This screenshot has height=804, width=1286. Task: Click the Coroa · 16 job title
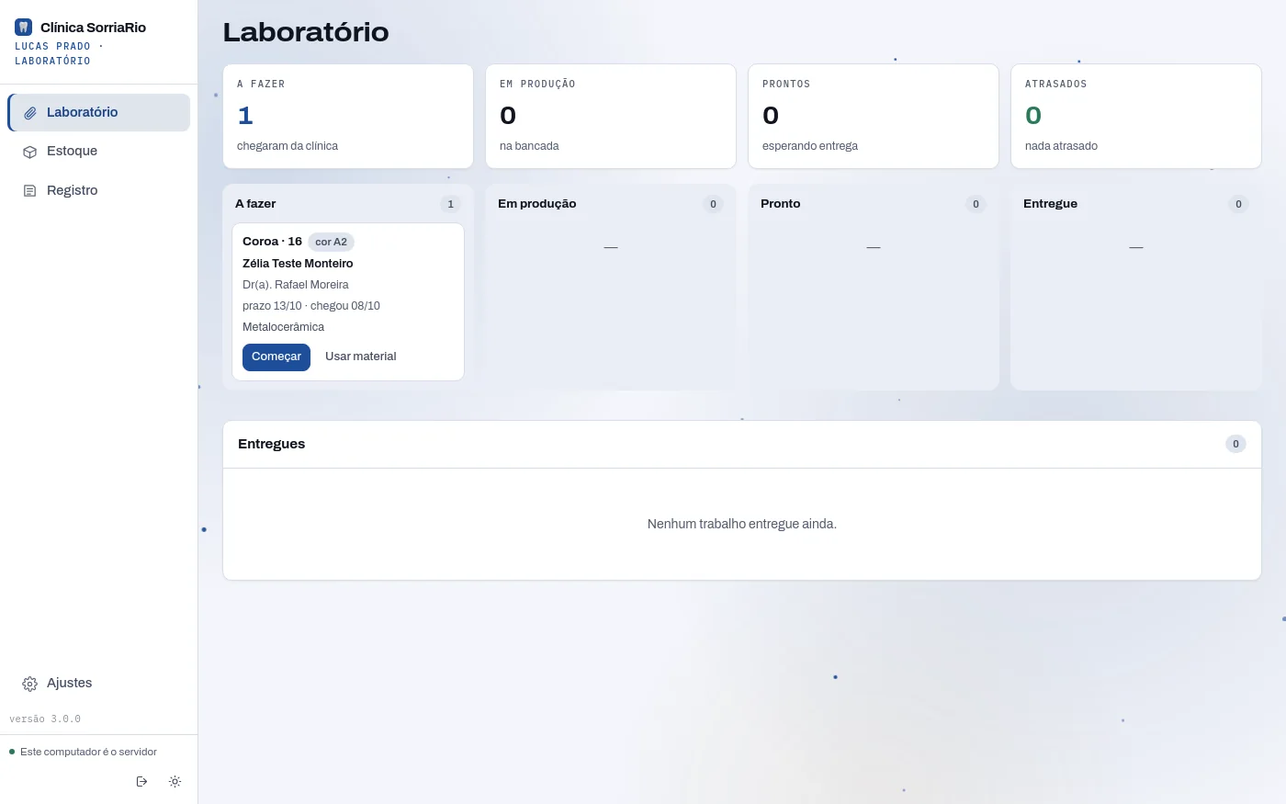(x=272, y=242)
